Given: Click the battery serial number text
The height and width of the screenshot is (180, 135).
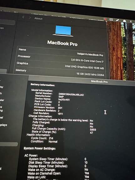Looking at the screenshot, I should click(71, 94).
